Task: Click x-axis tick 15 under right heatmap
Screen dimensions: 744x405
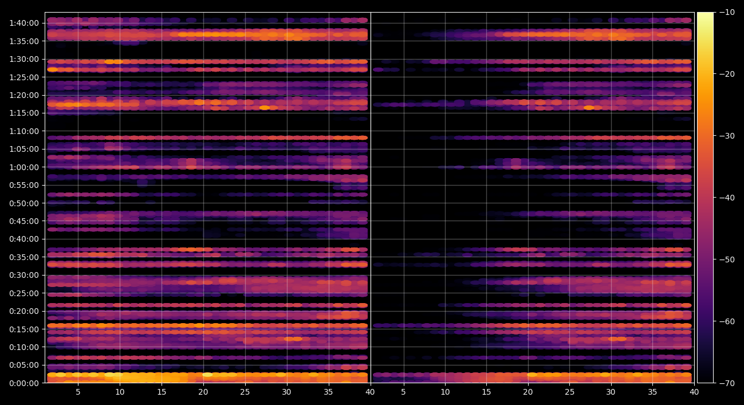Action: point(486,392)
